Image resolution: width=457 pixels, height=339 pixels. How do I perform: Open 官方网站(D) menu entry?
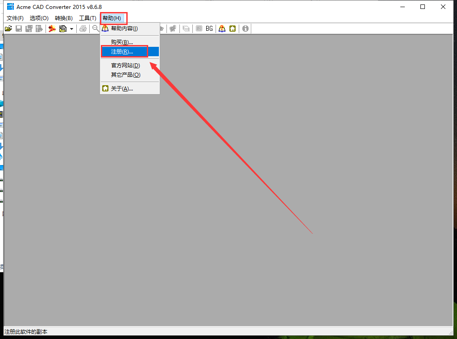[130, 66]
